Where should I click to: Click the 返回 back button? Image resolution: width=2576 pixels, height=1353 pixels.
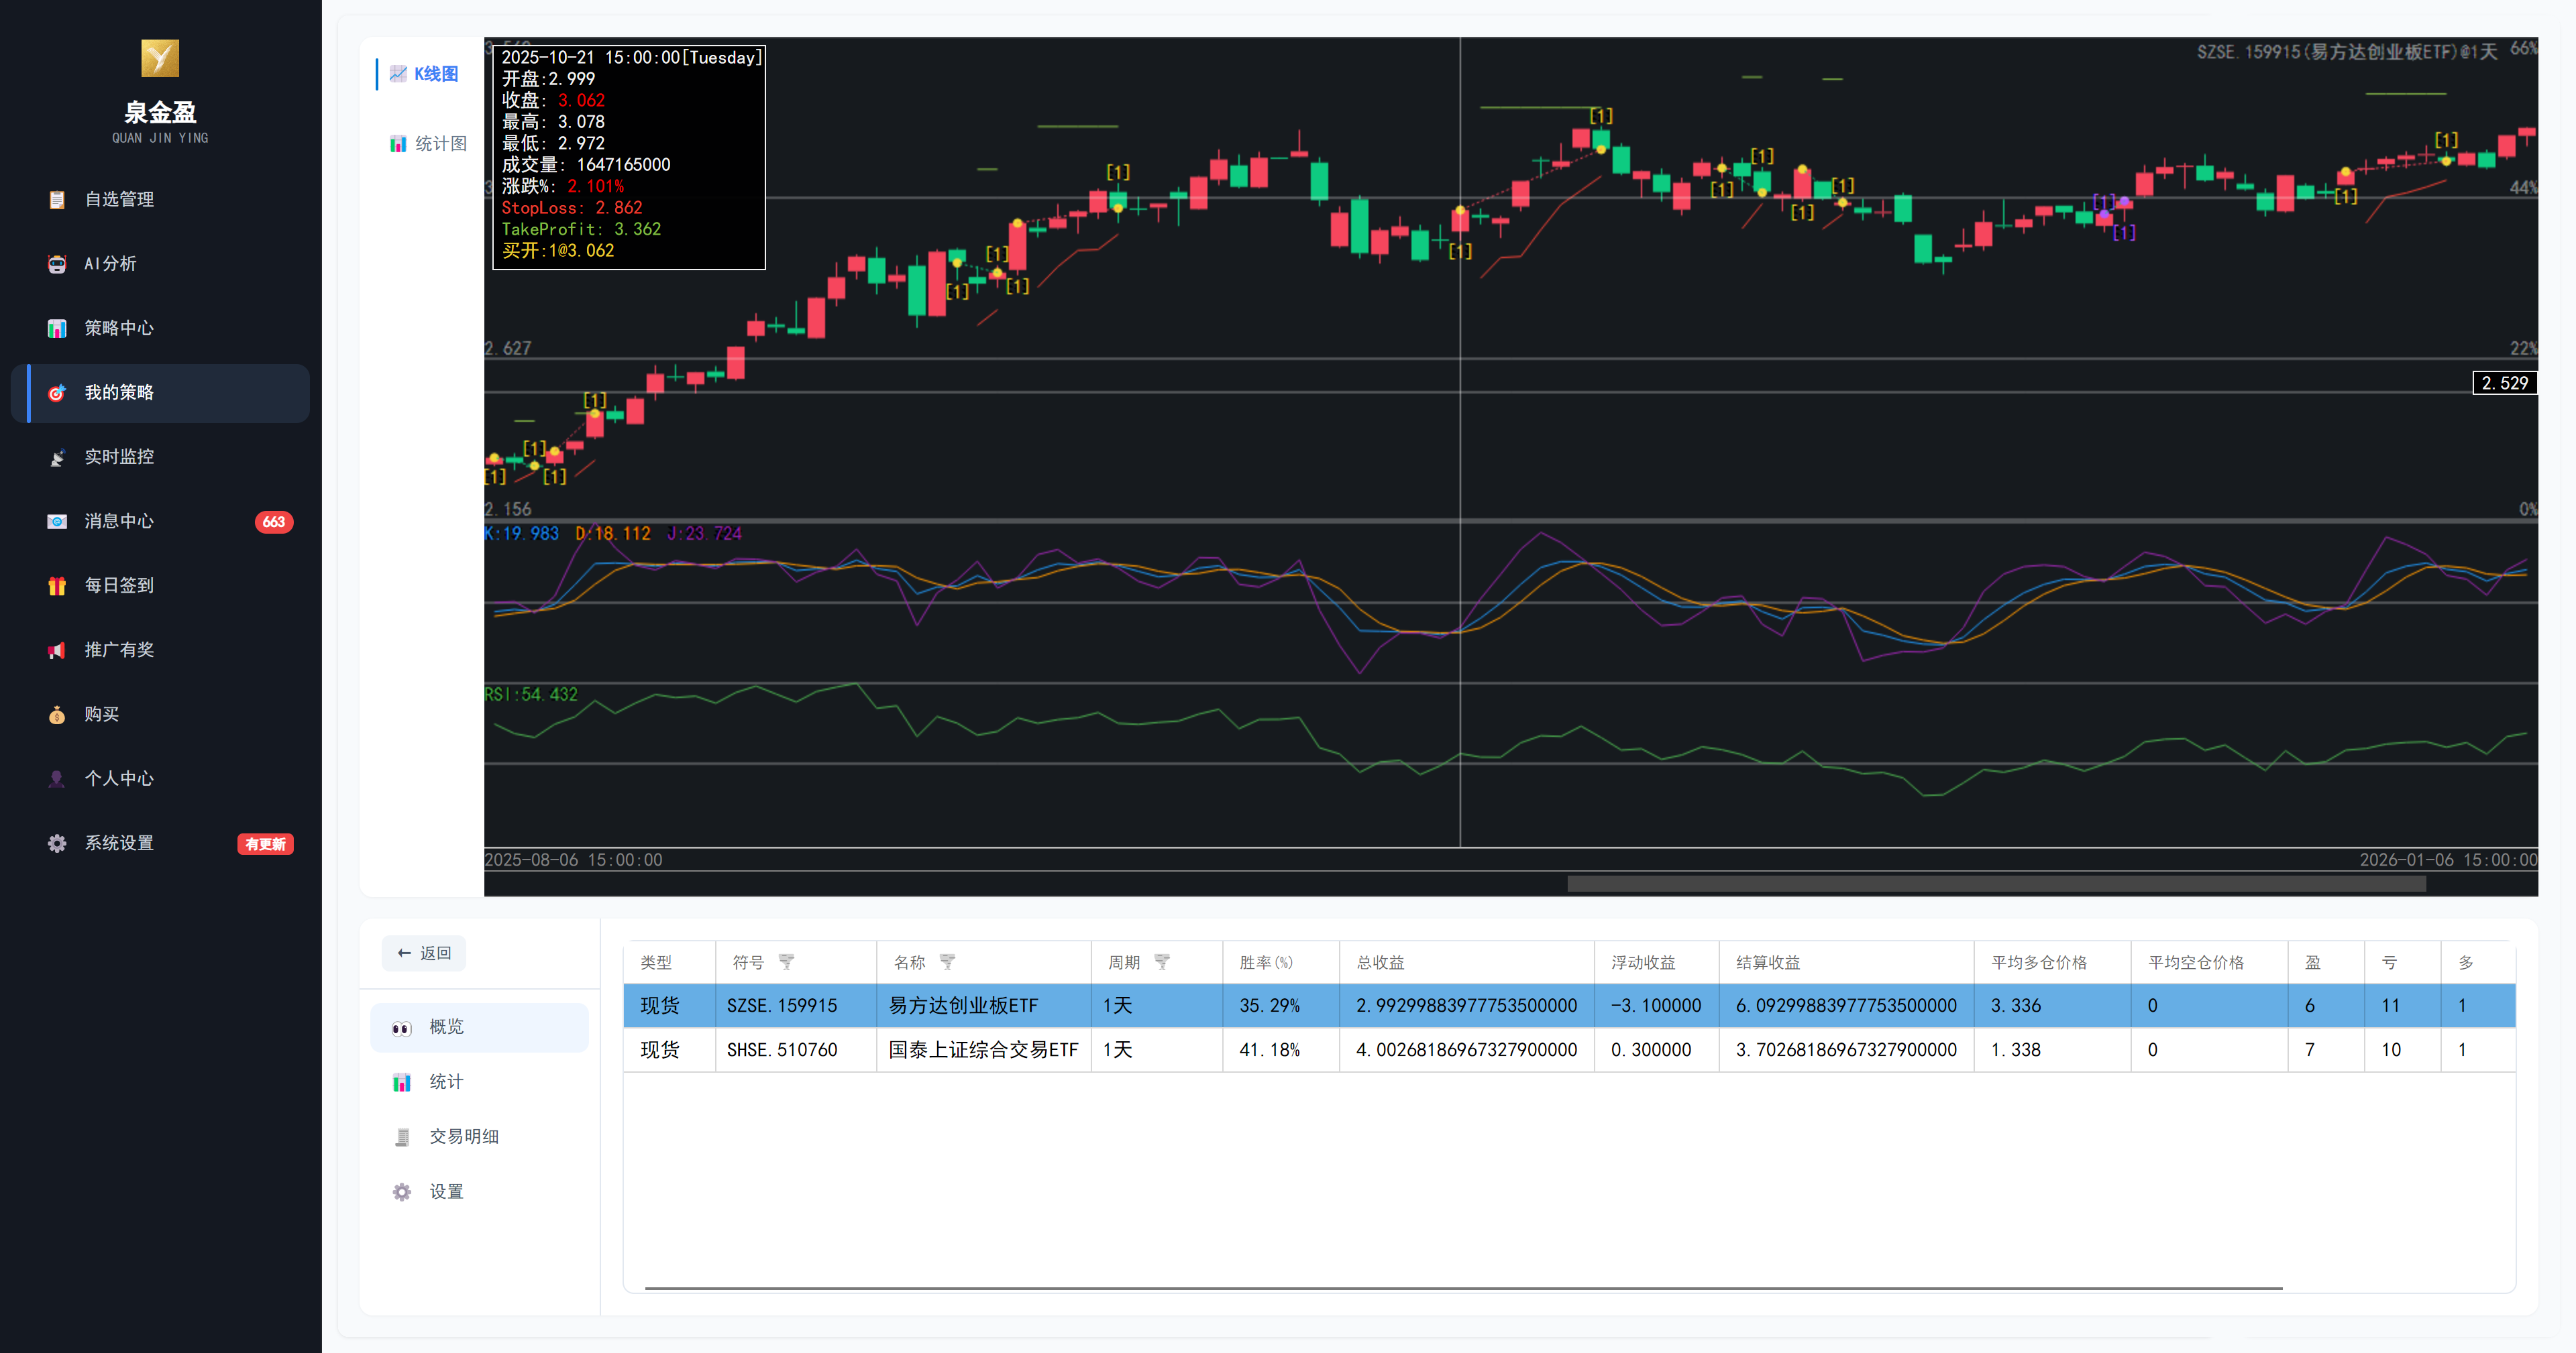tap(424, 953)
